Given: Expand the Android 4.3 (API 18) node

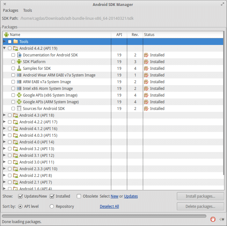Looking at the screenshot, I should (x=4, y=115).
